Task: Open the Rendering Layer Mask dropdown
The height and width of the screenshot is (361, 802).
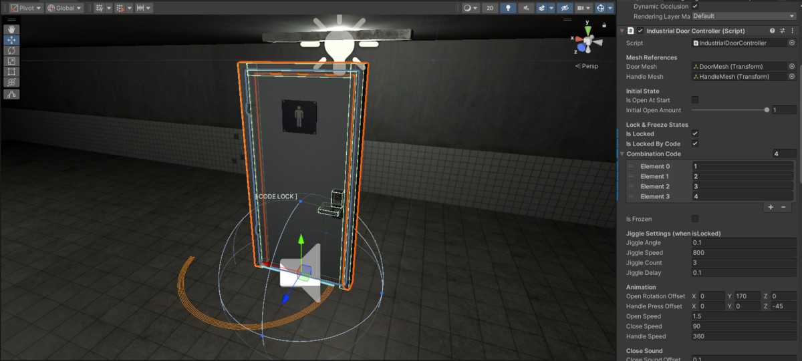Action: click(744, 15)
